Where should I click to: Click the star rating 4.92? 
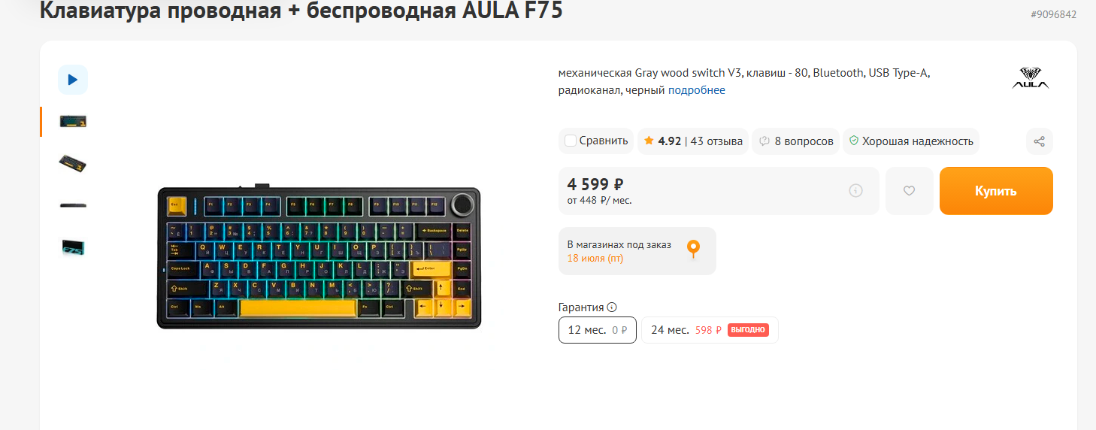pos(662,141)
